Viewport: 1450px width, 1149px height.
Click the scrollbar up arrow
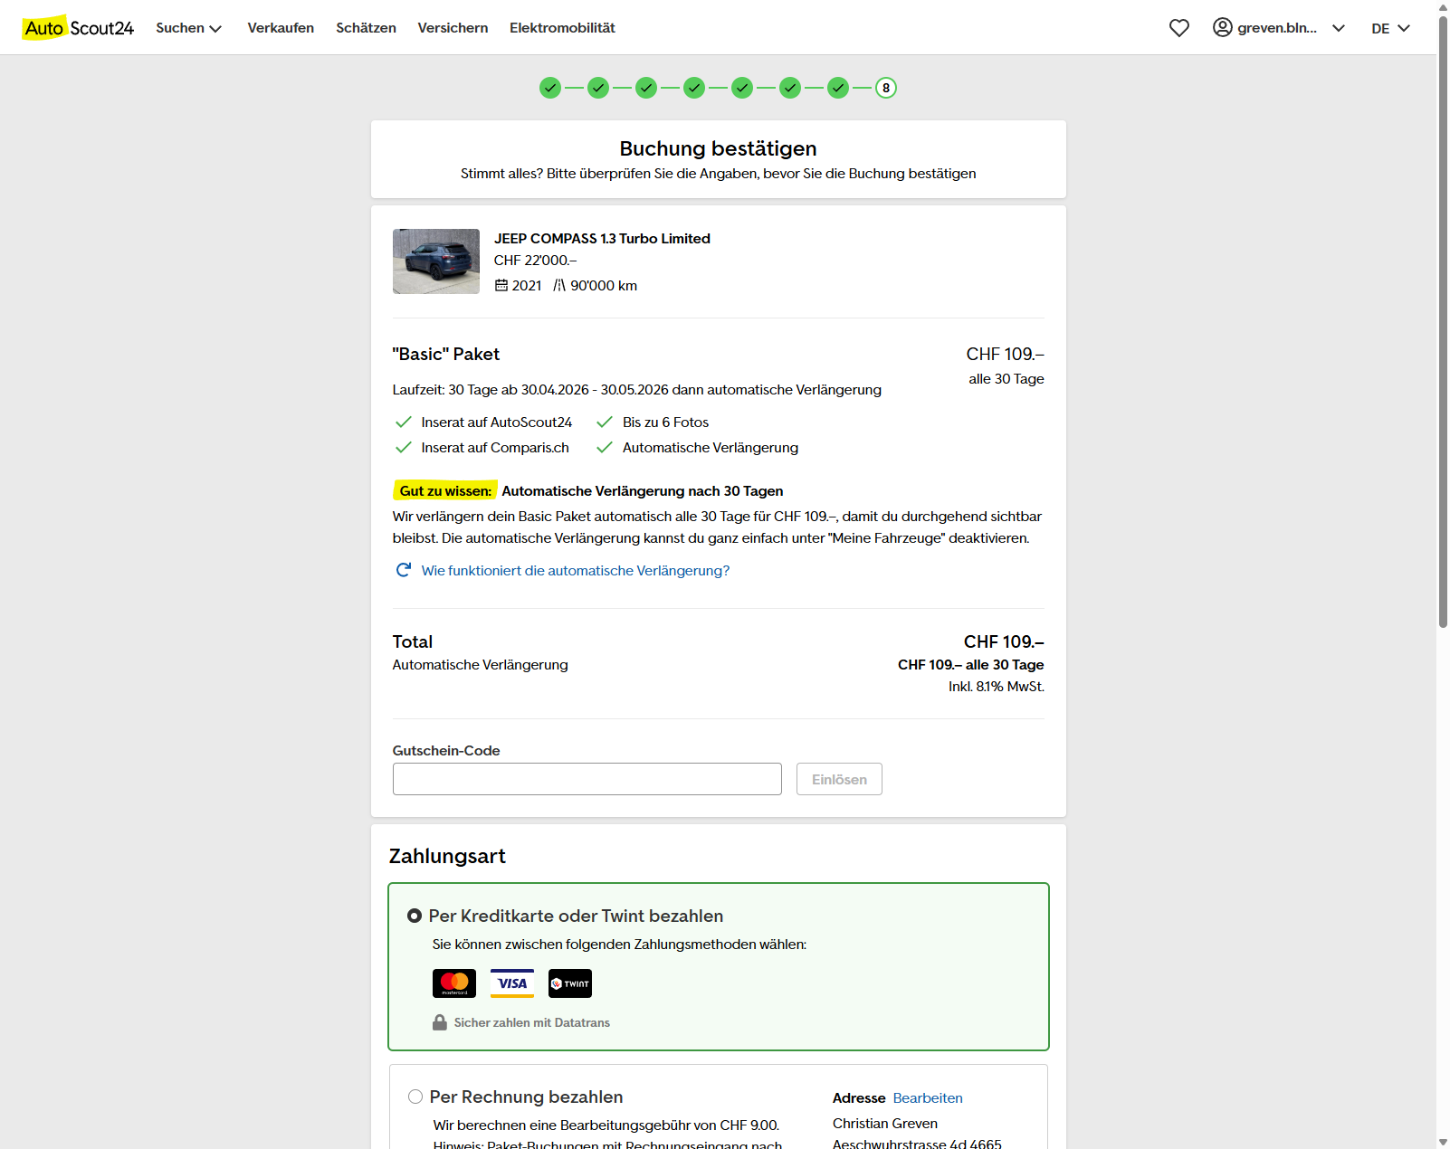(x=1443, y=6)
